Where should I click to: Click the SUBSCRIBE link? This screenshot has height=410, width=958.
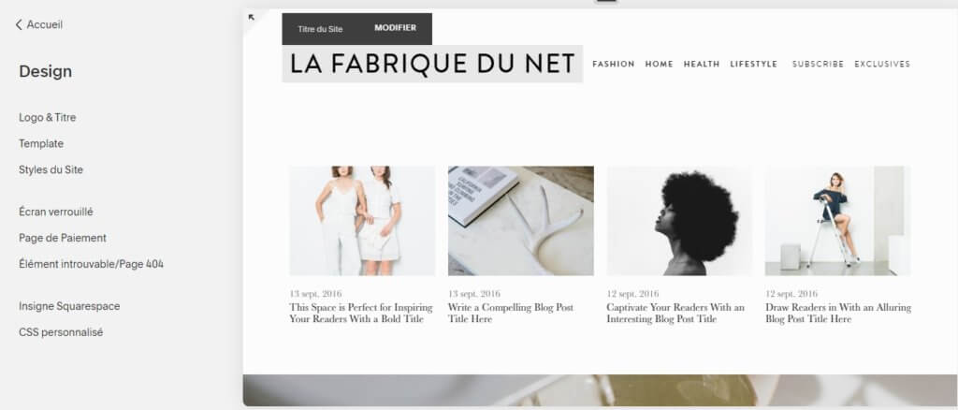tap(818, 65)
